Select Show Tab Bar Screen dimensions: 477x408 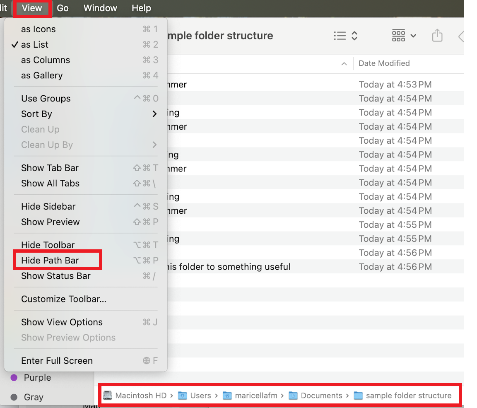click(x=86, y=168)
